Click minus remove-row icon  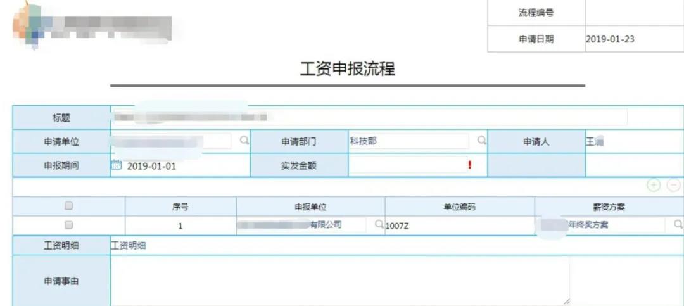(x=674, y=185)
